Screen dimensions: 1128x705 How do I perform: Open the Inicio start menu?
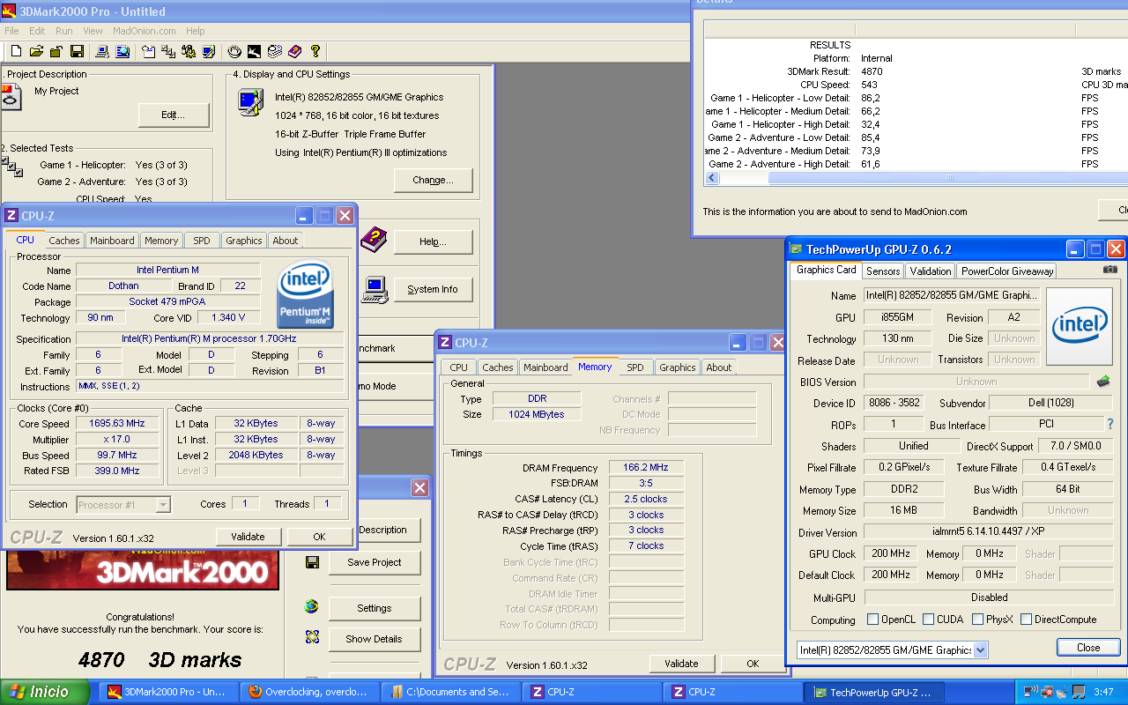pyautogui.click(x=44, y=692)
